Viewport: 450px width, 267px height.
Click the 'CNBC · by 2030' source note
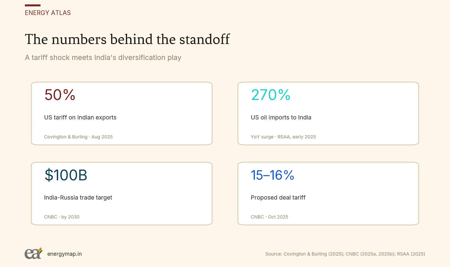(x=62, y=217)
